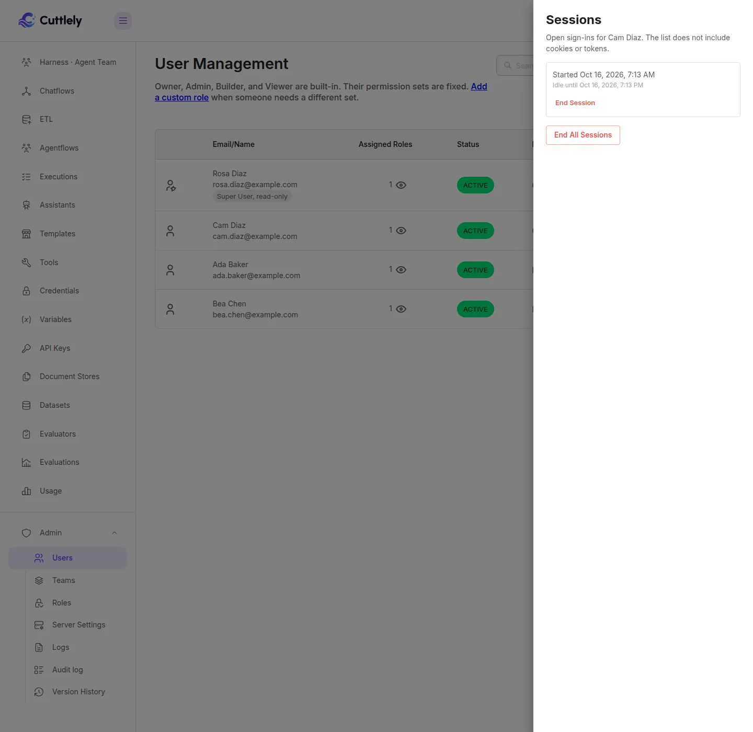Click the Admin shield icon
The width and height of the screenshot is (753, 732).
click(26, 533)
